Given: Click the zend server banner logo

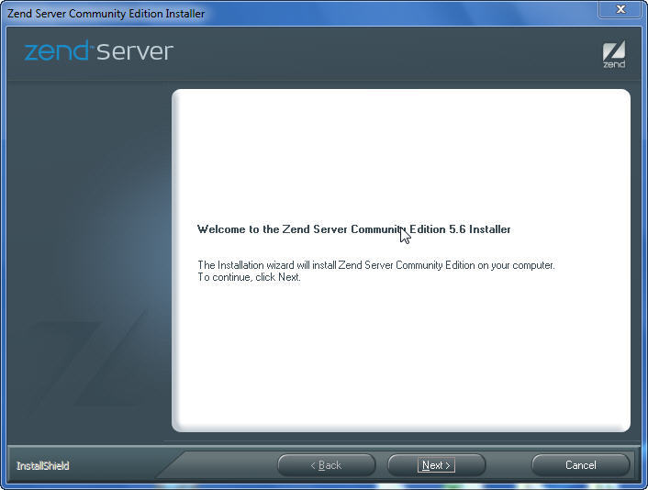Looking at the screenshot, I should pyautogui.click(x=99, y=50).
